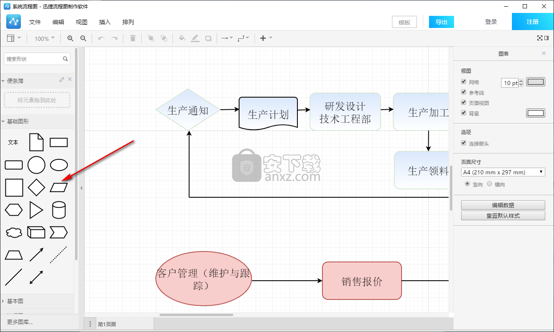
Task: Select the parallelogram shape
Action: pos(59,187)
